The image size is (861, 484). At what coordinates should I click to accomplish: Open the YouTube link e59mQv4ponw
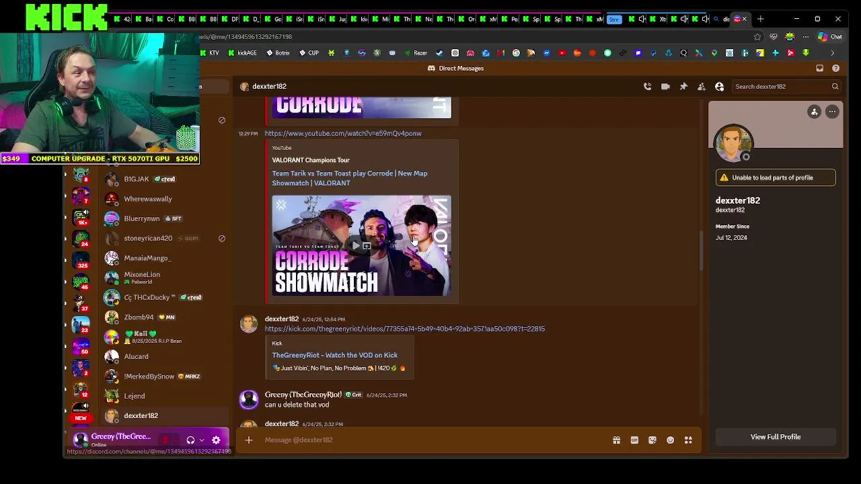click(343, 133)
